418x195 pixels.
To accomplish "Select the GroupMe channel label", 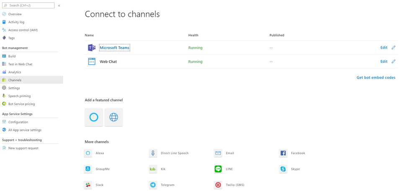I will click(103, 169).
